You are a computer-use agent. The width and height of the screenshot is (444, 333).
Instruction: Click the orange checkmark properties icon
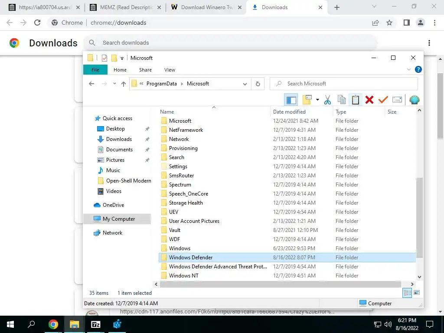click(x=383, y=100)
